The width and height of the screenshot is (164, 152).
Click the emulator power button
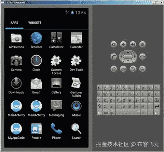click(142, 44)
